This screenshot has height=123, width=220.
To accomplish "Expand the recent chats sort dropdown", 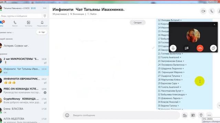I will click(x=7, y=32).
